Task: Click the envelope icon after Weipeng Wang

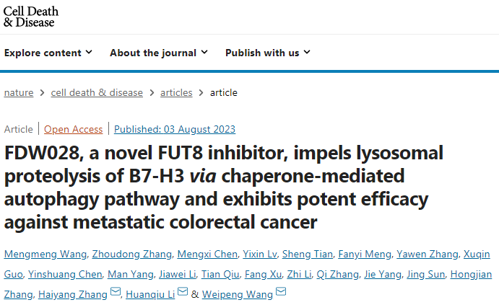Action: (x=281, y=293)
